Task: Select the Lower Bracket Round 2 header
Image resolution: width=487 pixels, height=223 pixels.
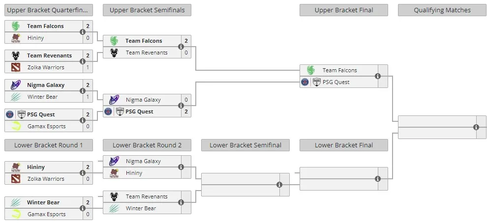Action: coord(147,145)
